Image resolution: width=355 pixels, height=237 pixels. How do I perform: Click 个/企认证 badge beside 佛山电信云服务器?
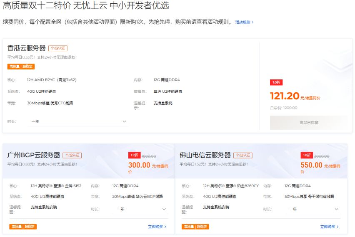[243, 155]
